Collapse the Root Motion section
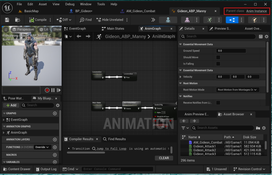Image resolution: width=272 pixels, height=175 pixels. pyautogui.click(x=180, y=83)
